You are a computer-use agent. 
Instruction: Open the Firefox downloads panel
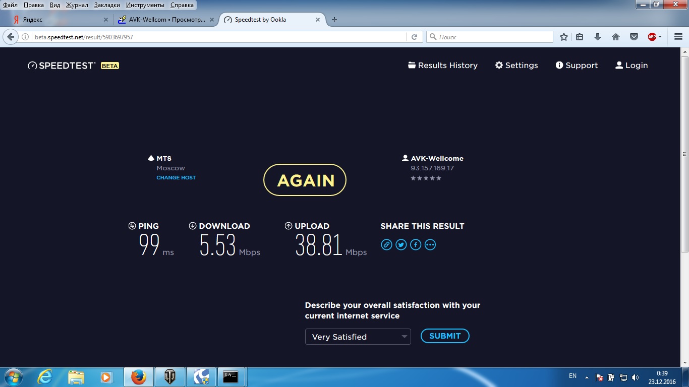(x=598, y=37)
